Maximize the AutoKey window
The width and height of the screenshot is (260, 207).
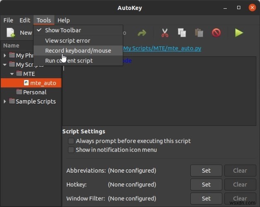coord(238,7)
